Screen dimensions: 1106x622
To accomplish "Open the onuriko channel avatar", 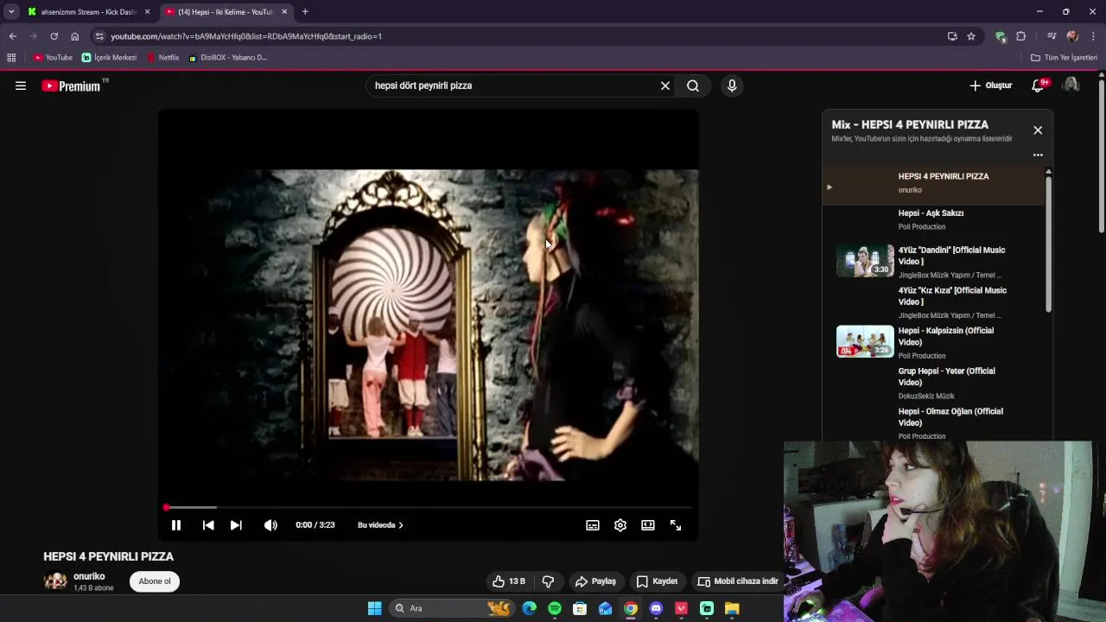I will tap(55, 581).
